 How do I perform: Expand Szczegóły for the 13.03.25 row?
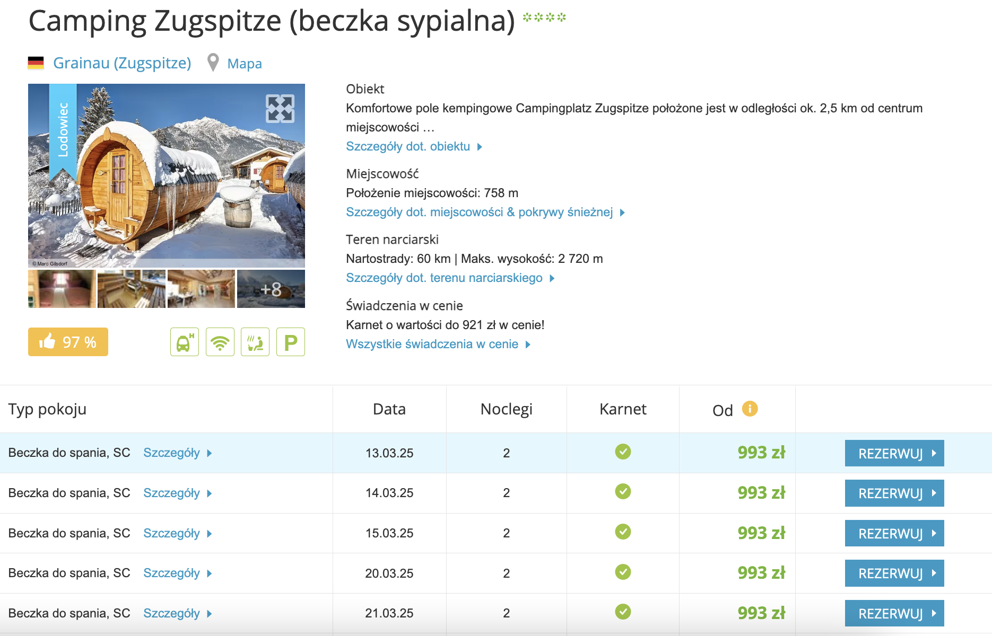(x=178, y=453)
